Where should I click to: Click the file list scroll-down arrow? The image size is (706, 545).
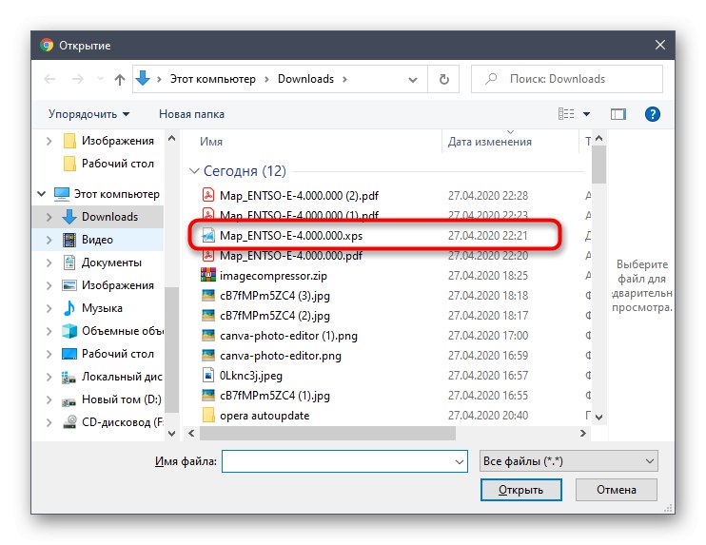(598, 418)
